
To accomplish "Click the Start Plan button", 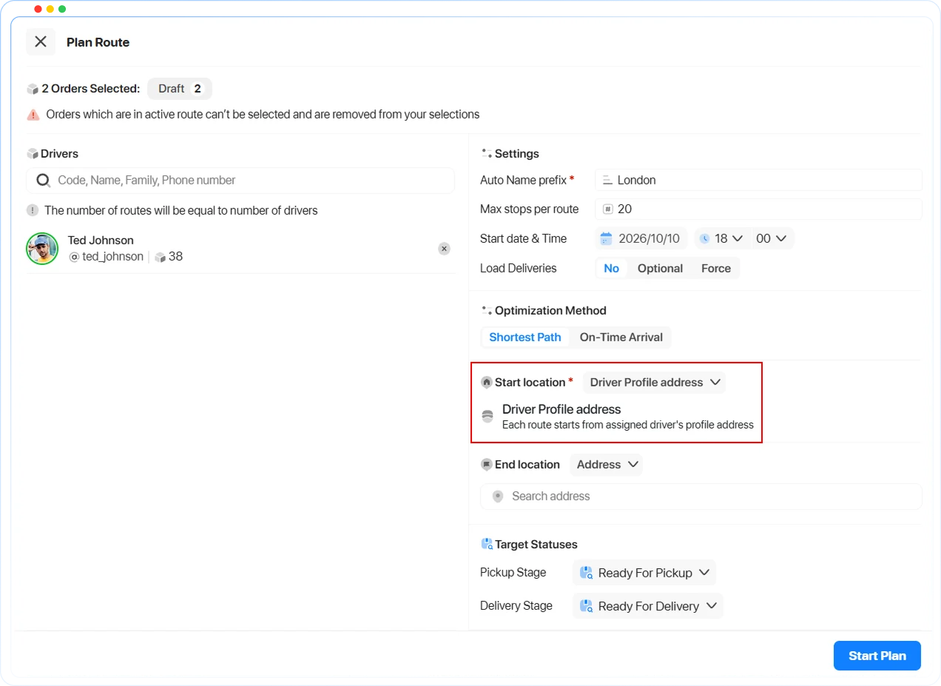I will click(877, 656).
